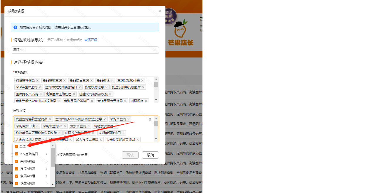This screenshot has width=367, height=193.
Task: Expand the 销售API组 submenu arrow
Action: [x=46, y=184]
